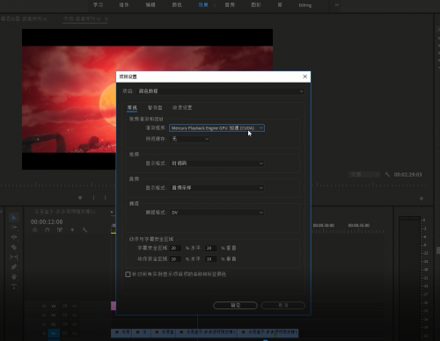Open the audio display format dropdown
Screen dimensions: 440x341
216,188
